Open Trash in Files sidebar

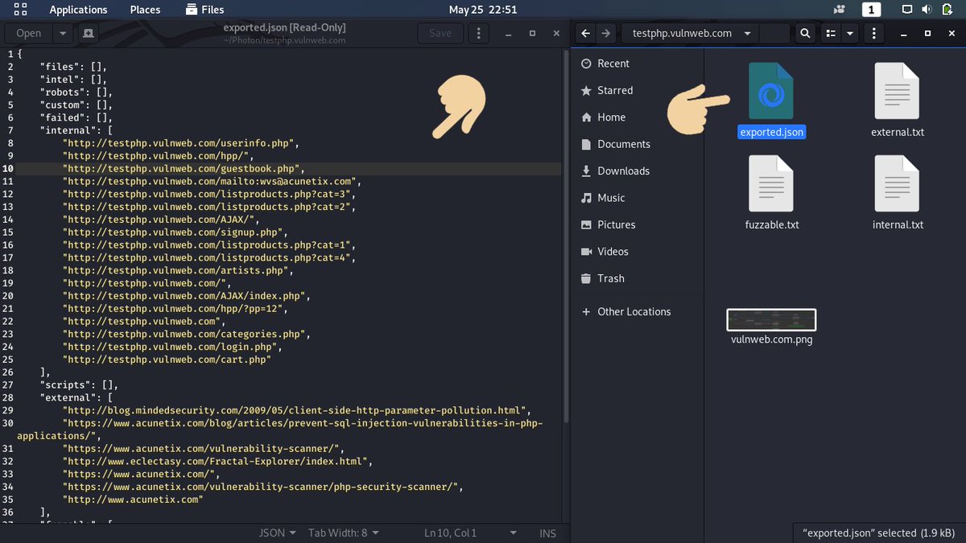[x=610, y=278]
